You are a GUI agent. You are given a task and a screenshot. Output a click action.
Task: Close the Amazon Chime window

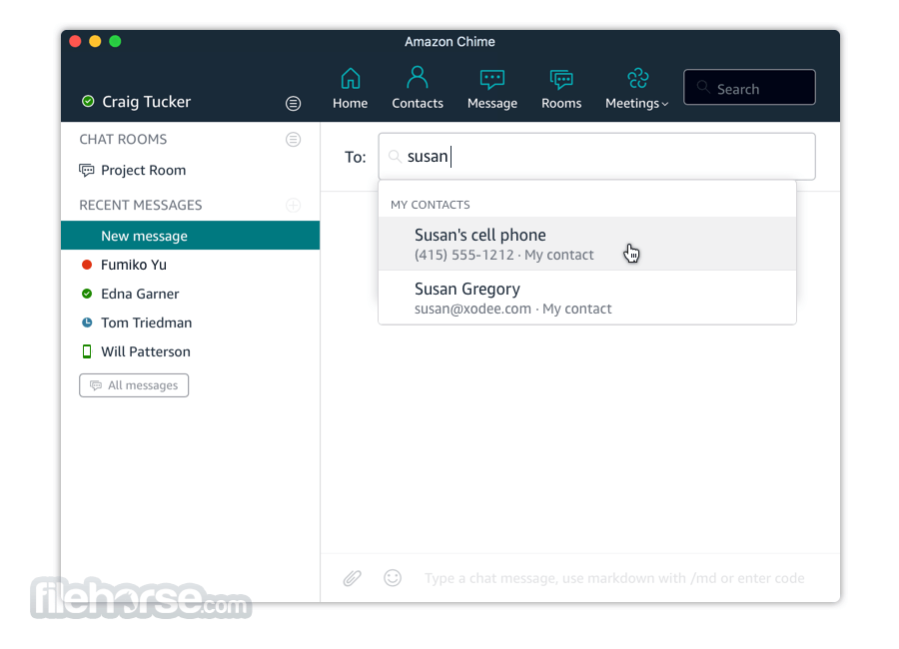[x=75, y=41]
